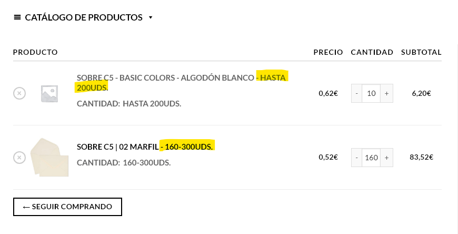Click the placeholder image of Algodón Blanco product
458x234 pixels.
(49, 94)
